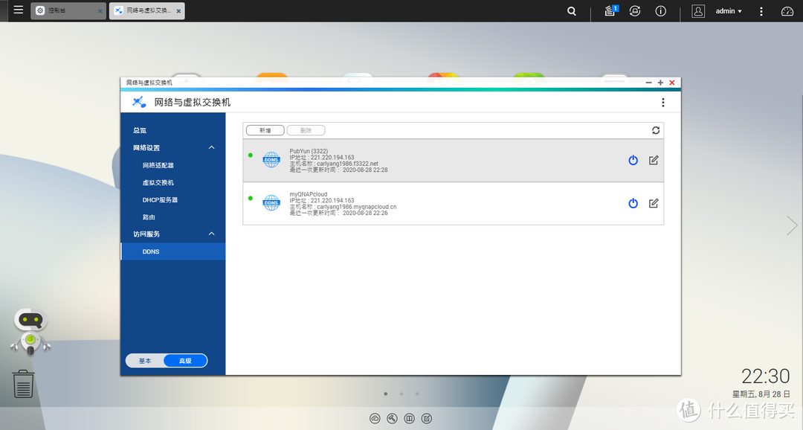Select the myQNAPcloud row title

tap(309, 194)
